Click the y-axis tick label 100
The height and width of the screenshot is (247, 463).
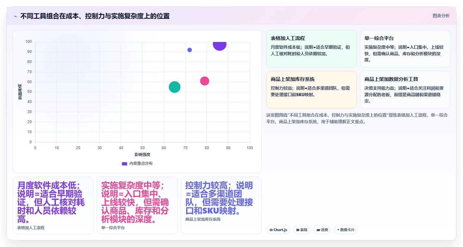(x=29, y=42)
